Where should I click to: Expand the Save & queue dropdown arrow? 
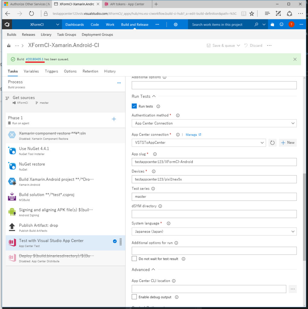click(x=238, y=46)
